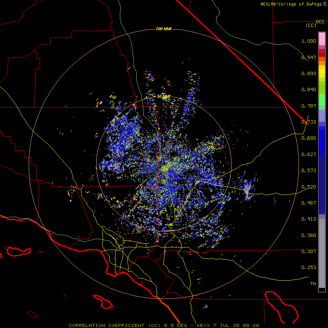Pick the yellow swatch in the color bar
Image resolution: width=328 pixels, height=328 pixels.
tap(322, 71)
